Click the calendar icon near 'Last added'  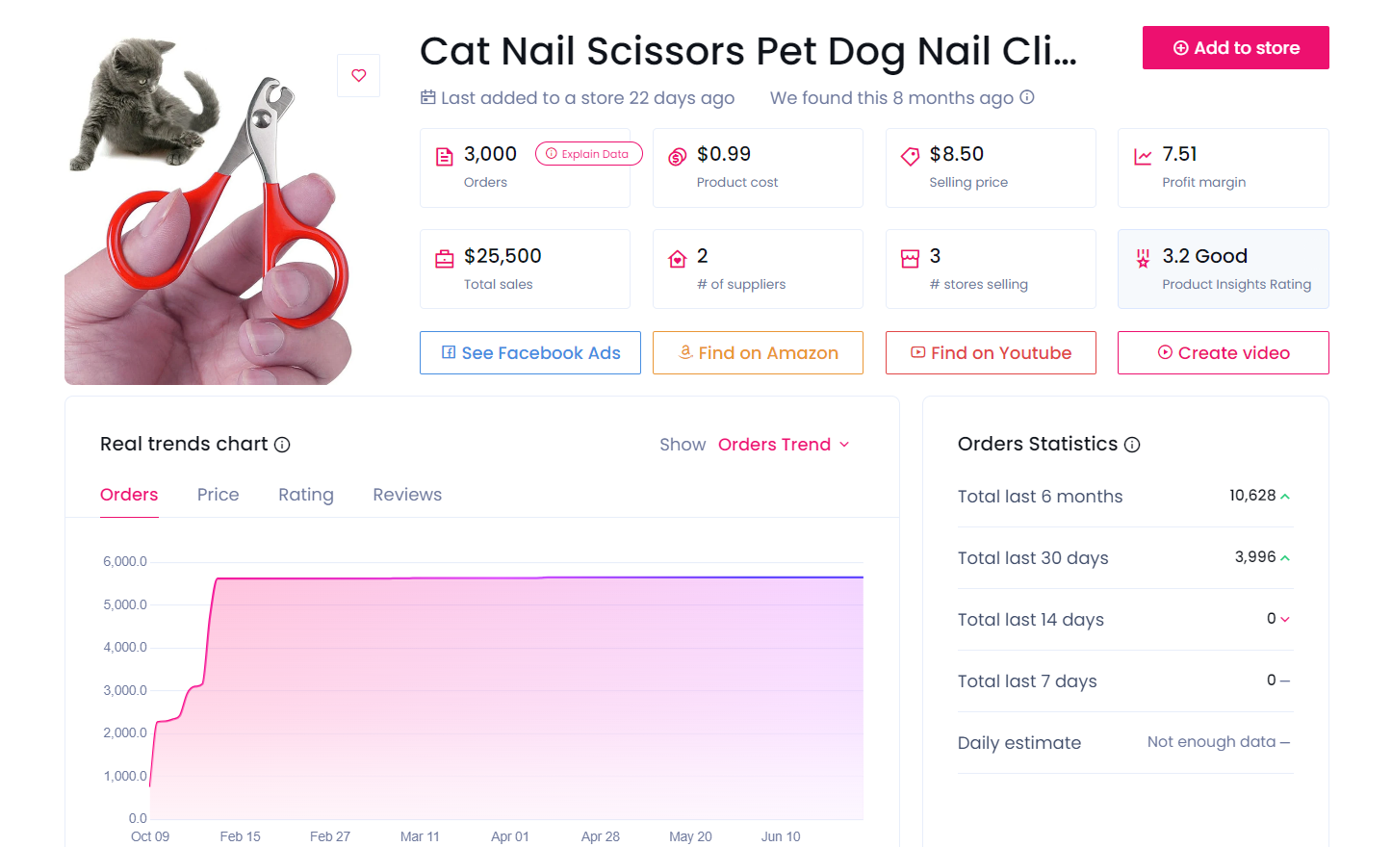(x=428, y=97)
